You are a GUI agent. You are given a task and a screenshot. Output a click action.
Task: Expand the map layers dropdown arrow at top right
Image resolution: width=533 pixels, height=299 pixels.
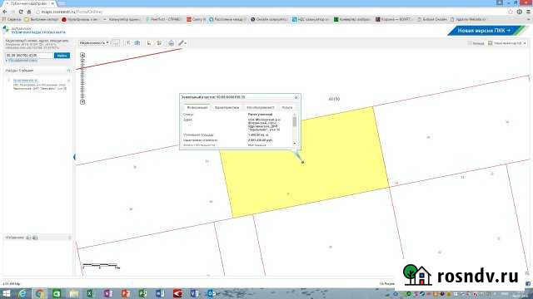[x=525, y=43]
